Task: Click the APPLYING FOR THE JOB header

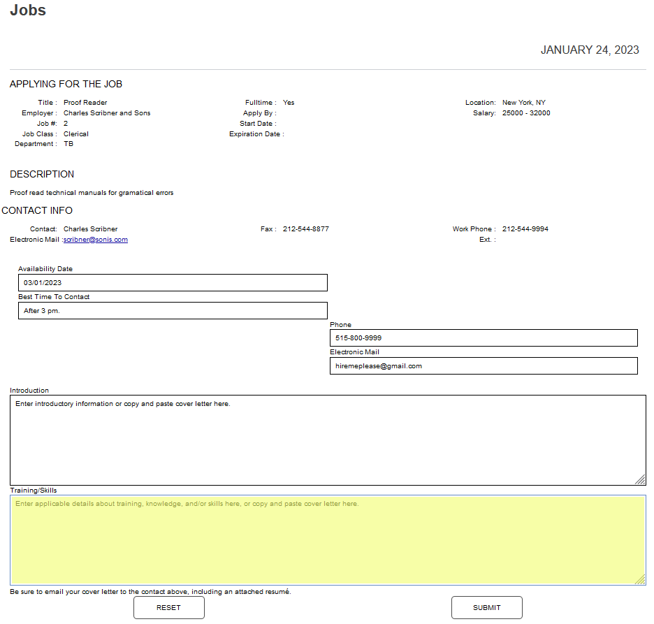Action: point(66,83)
